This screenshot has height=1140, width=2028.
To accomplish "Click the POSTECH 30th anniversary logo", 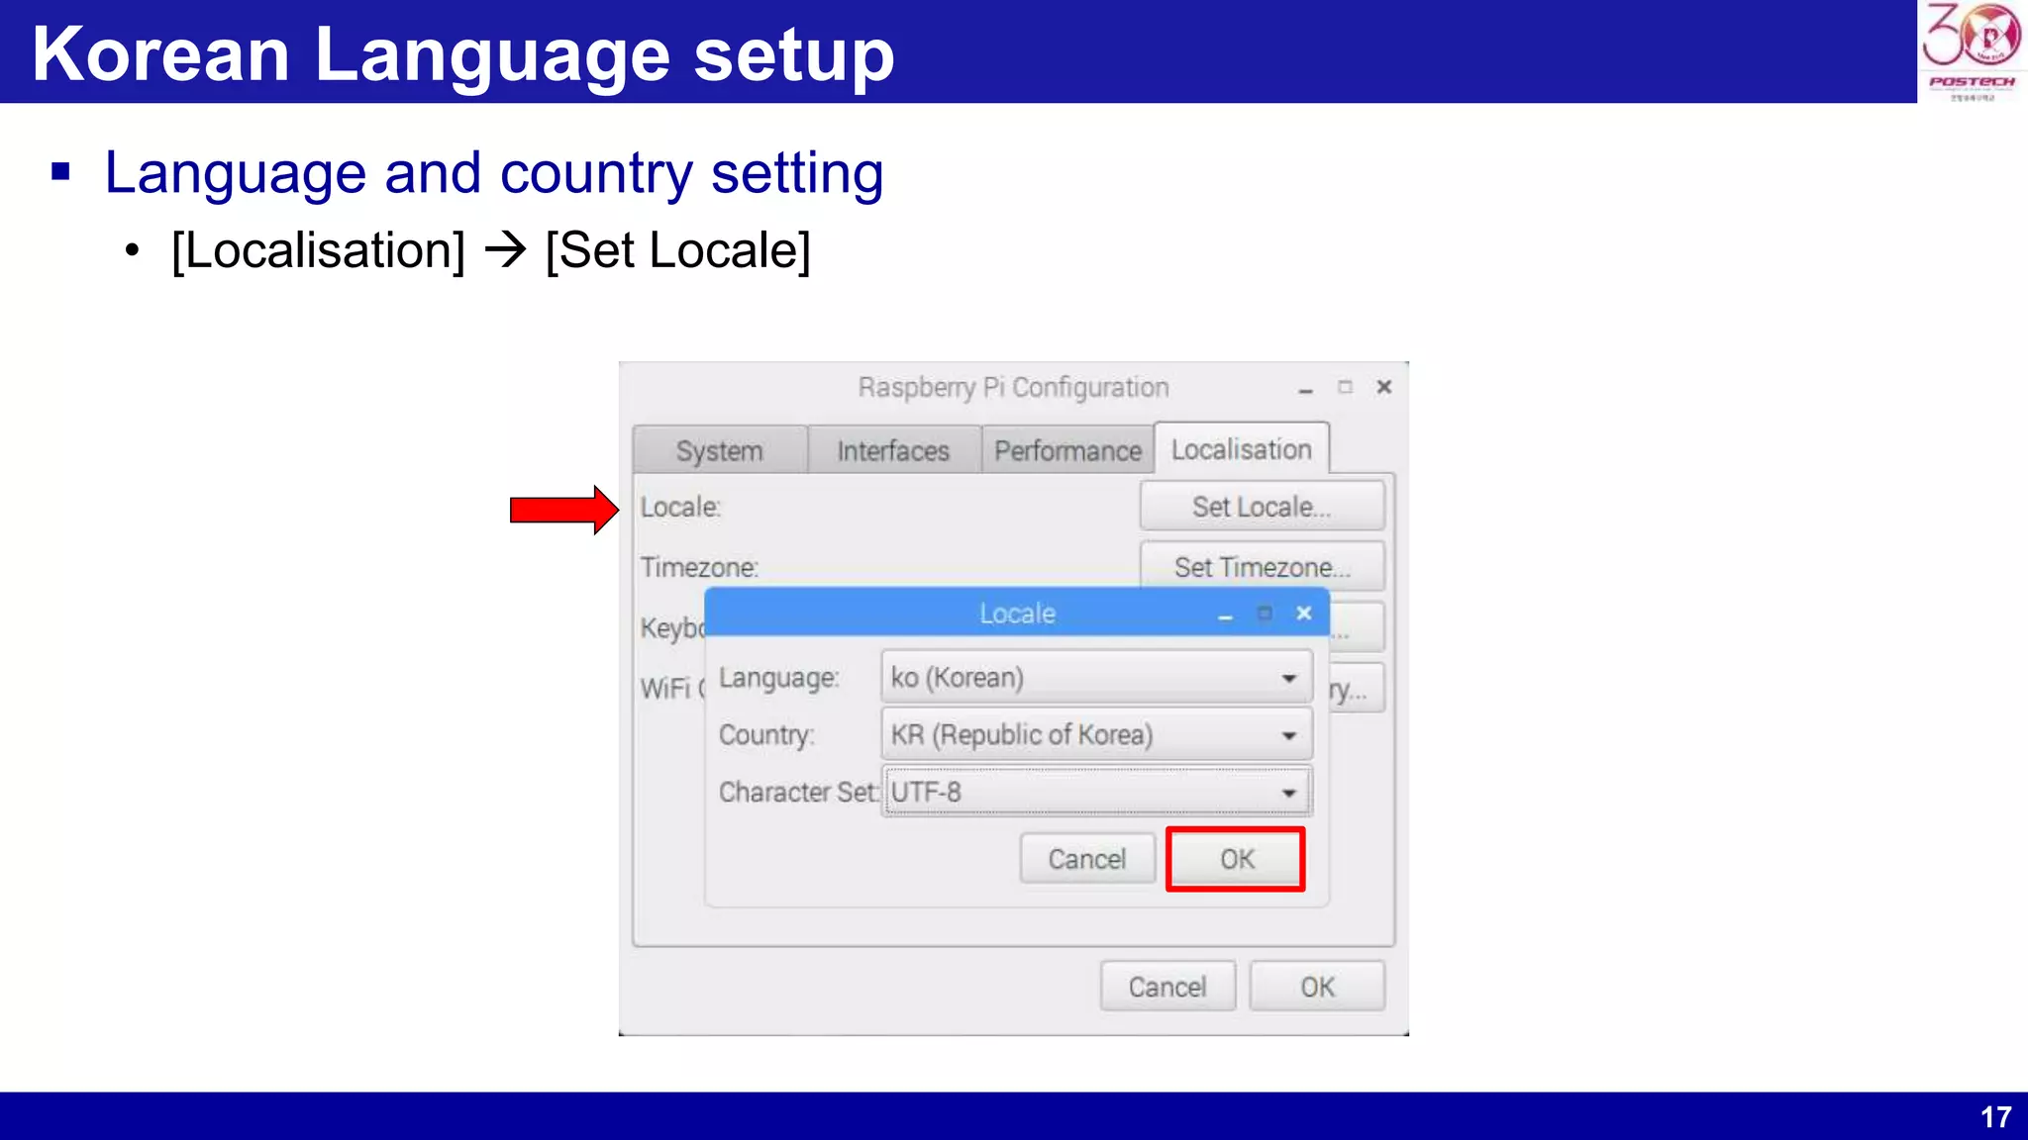I will (x=1972, y=51).
